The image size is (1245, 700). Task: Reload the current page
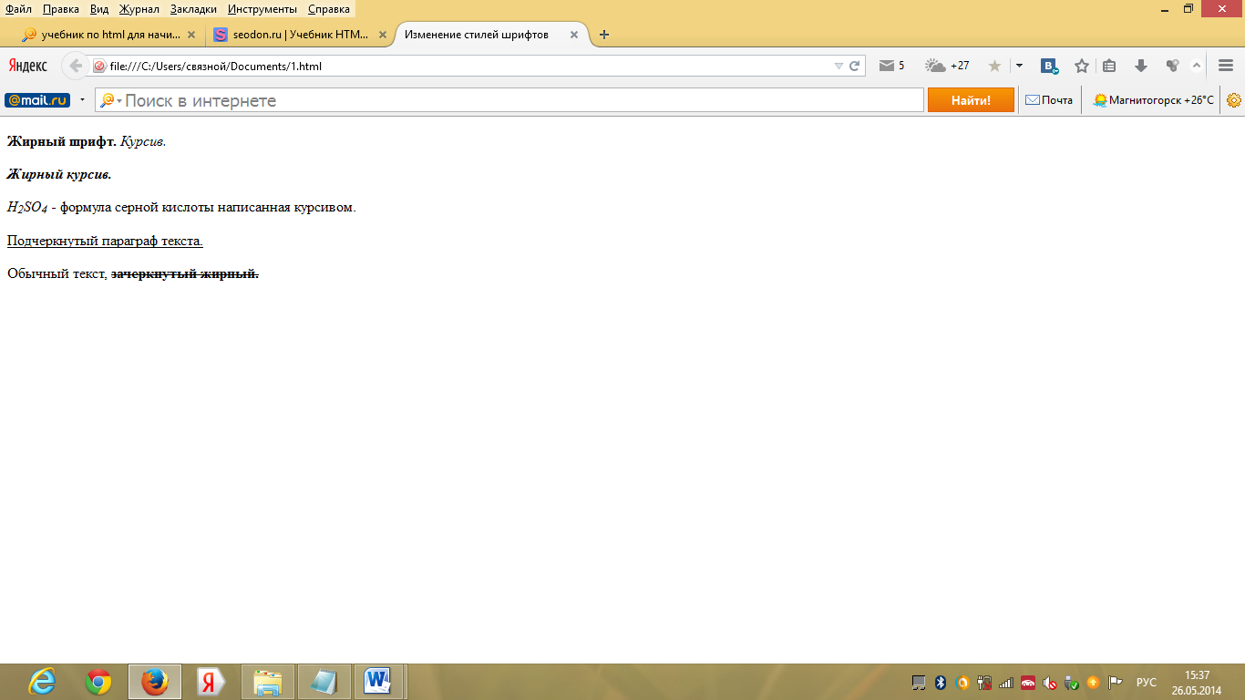click(854, 66)
